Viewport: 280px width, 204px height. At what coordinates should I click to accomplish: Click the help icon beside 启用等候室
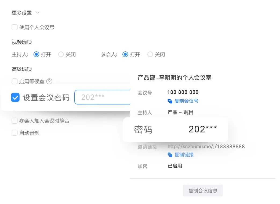(x=49, y=81)
